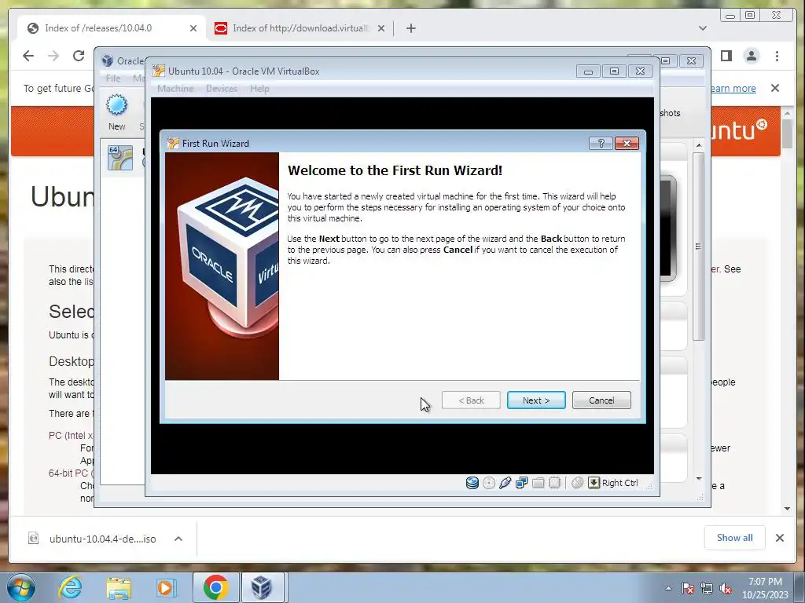Open Chrome's profile avatar icon
Screen dimensions: 805x603
[x=752, y=56]
